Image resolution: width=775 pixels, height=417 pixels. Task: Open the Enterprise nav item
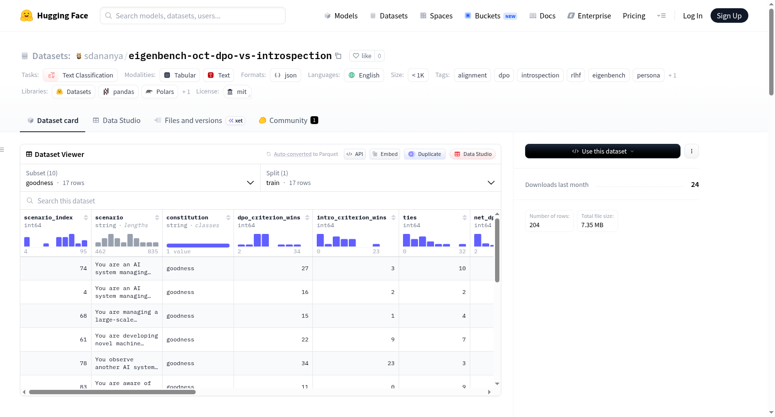click(x=589, y=15)
